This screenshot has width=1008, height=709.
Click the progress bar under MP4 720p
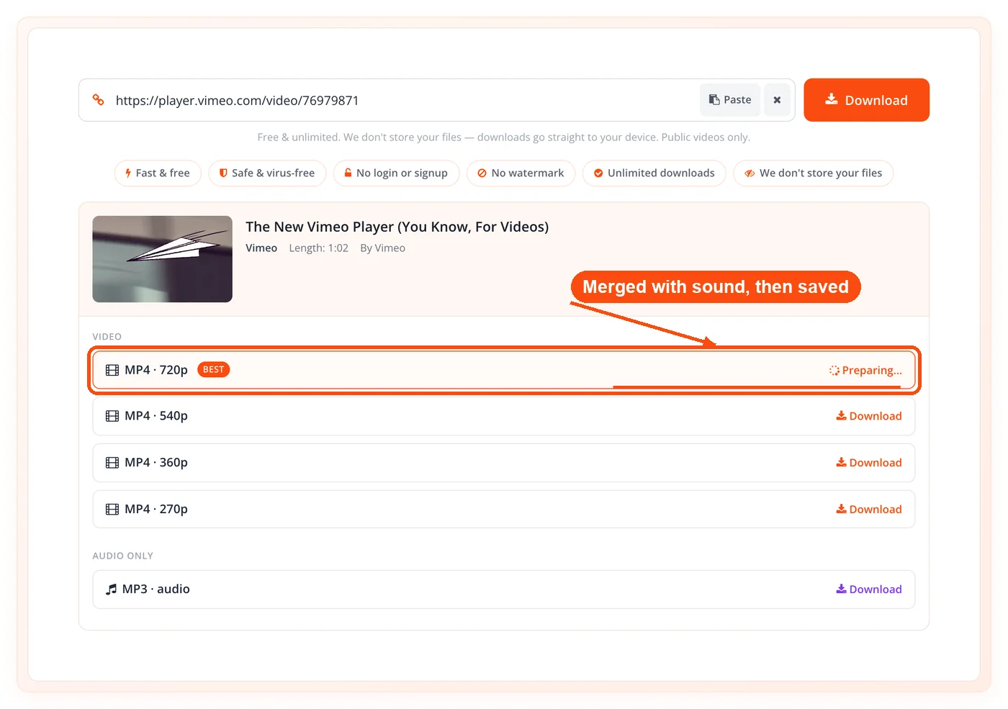(757, 387)
